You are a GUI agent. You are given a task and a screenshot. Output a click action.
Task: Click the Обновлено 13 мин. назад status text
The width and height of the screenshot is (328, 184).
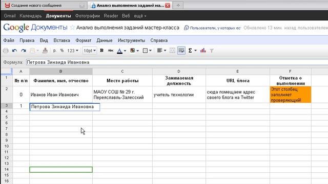coord(285,28)
